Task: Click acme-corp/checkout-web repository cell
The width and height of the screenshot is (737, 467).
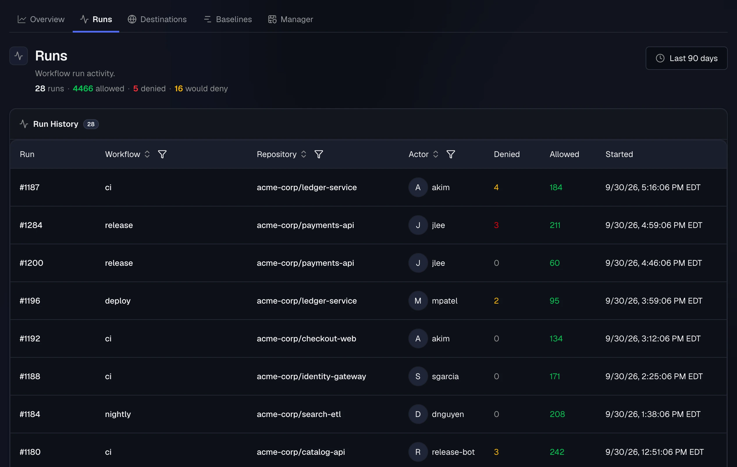Action: point(306,338)
